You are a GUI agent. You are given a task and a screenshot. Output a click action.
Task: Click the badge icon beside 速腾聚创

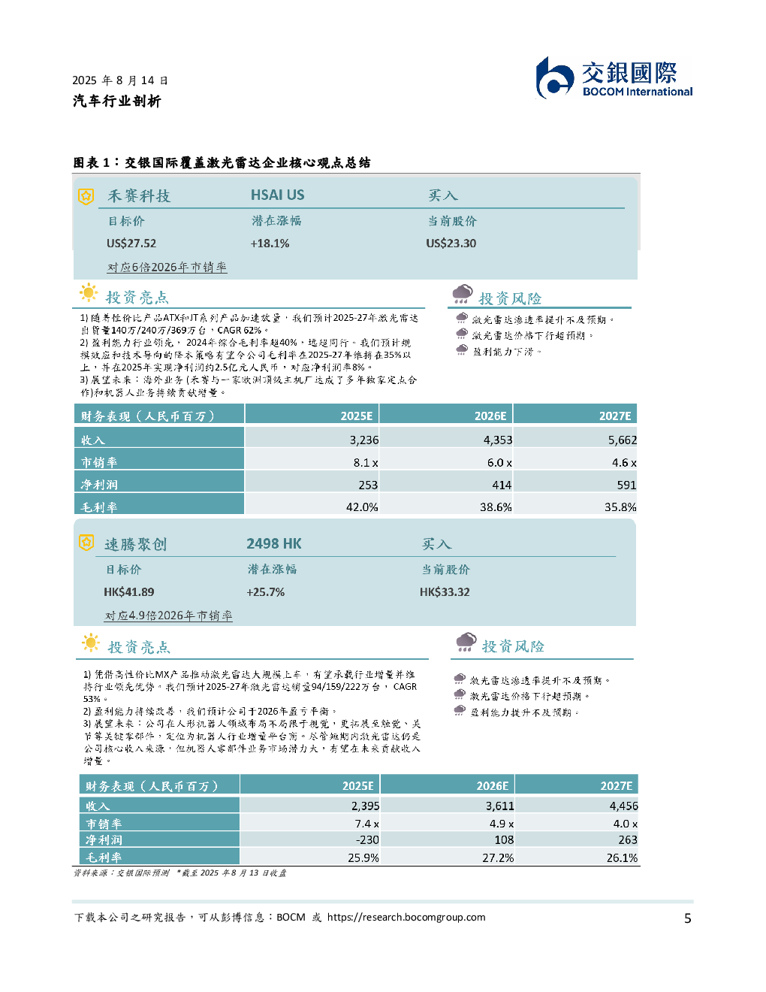click(x=86, y=543)
